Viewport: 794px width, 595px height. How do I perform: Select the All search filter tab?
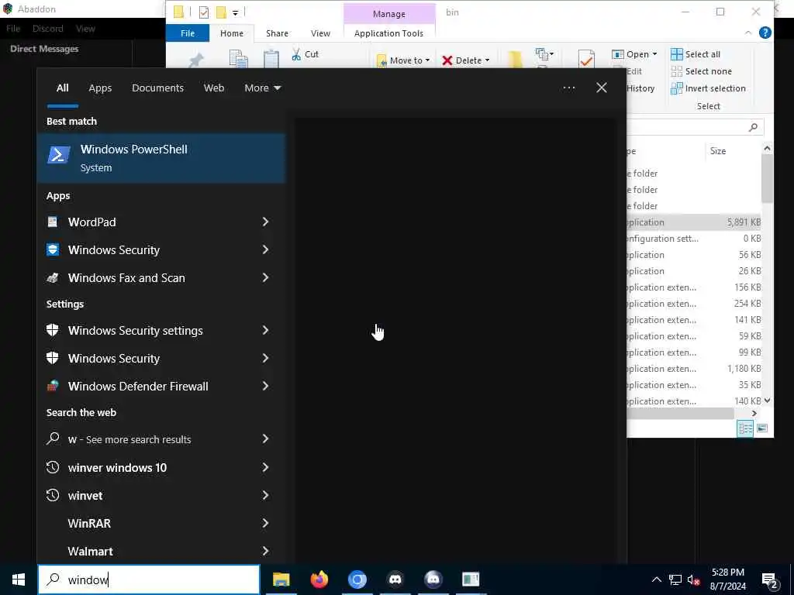tap(62, 88)
